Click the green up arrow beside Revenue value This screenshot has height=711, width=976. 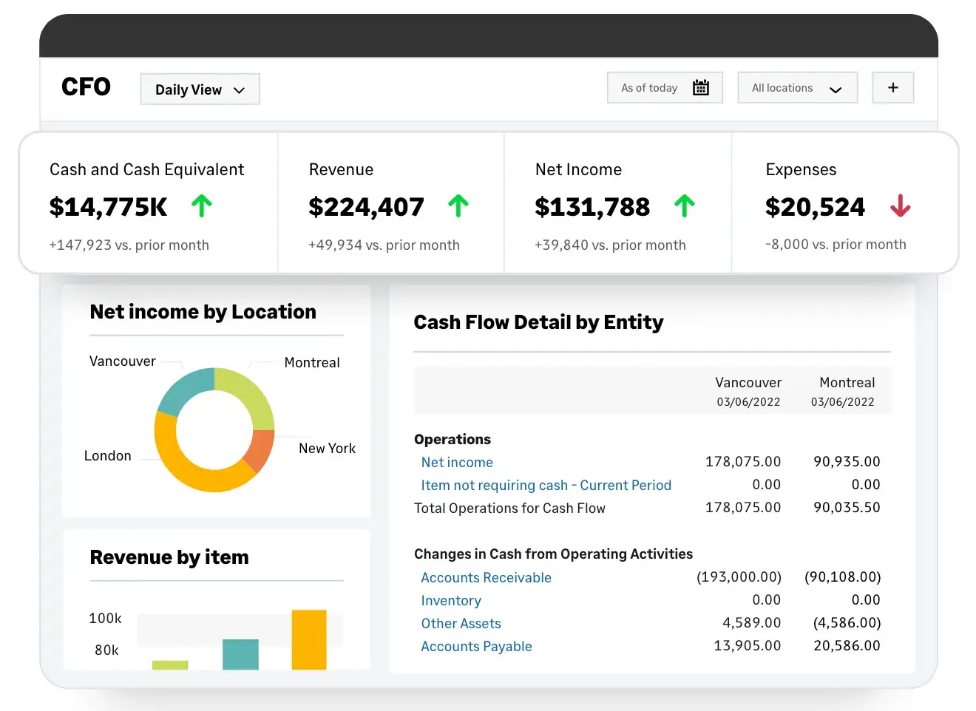point(458,206)
